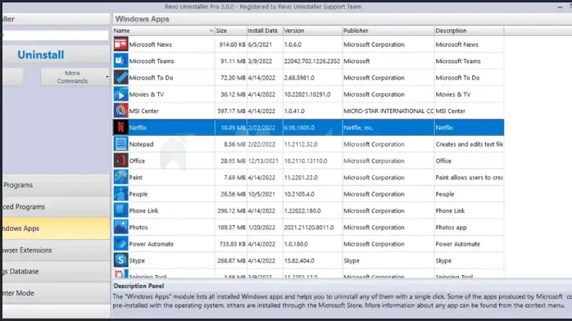
Task: Click the 597.17 MB size cell
Action: tap(230, 111)
